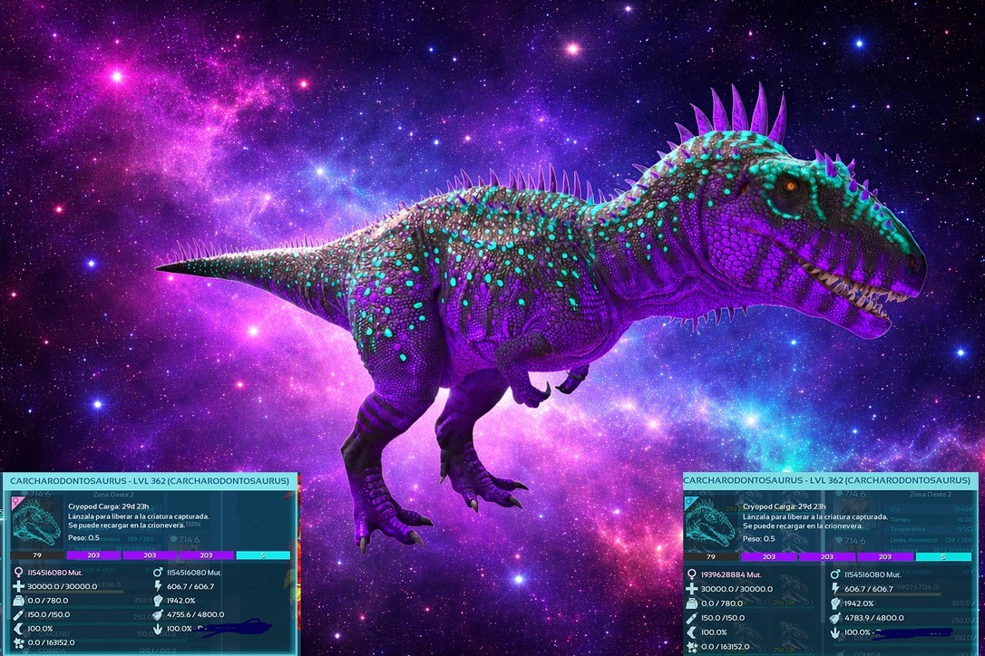Screen dimensions: 985x656
Task: Click cyan male gender badge on portrait
Action: coord(689,502)
